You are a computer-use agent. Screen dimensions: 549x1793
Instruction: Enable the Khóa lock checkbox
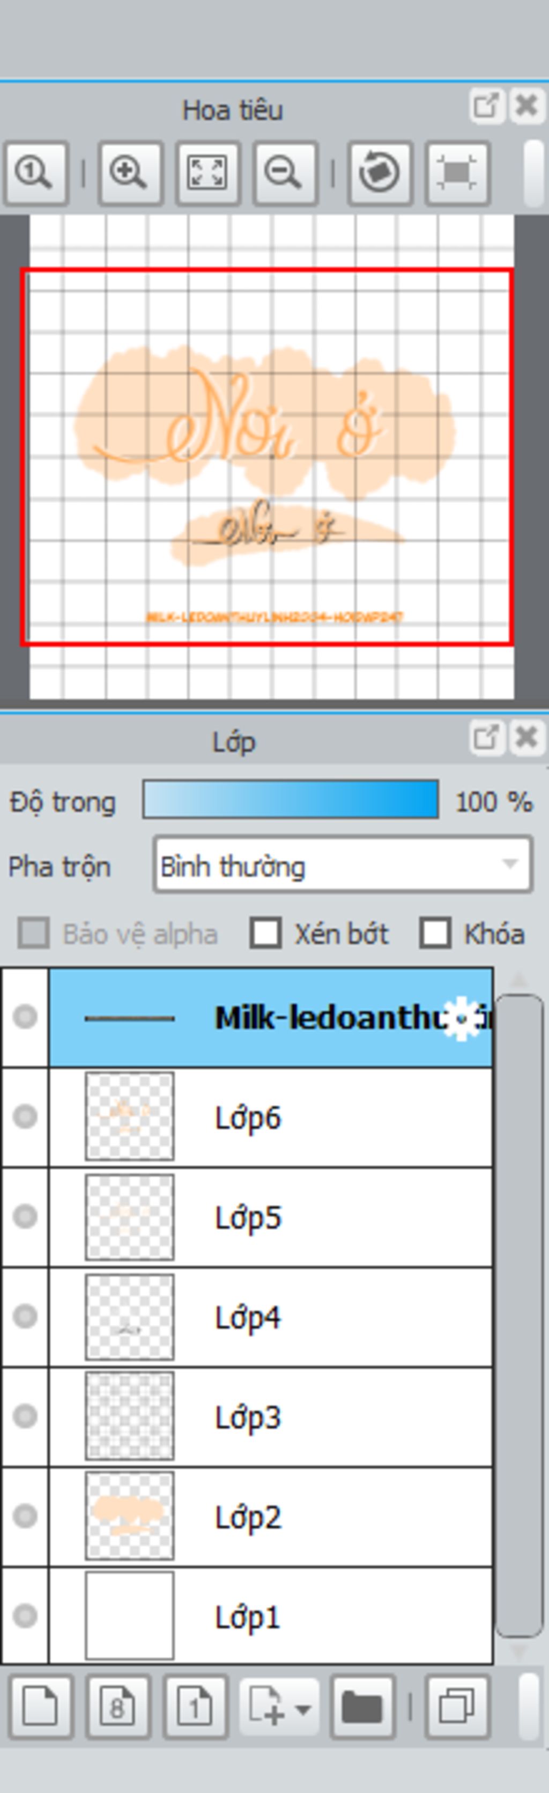click(x=435, y=934)
